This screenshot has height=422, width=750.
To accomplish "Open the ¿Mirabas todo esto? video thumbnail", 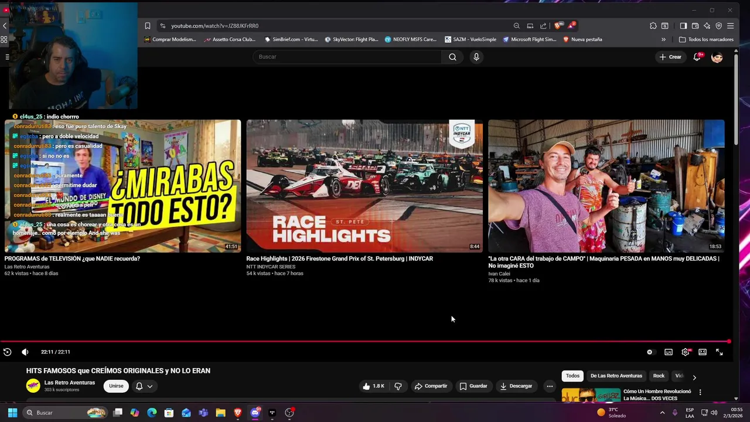I will [x=122, y=186].
